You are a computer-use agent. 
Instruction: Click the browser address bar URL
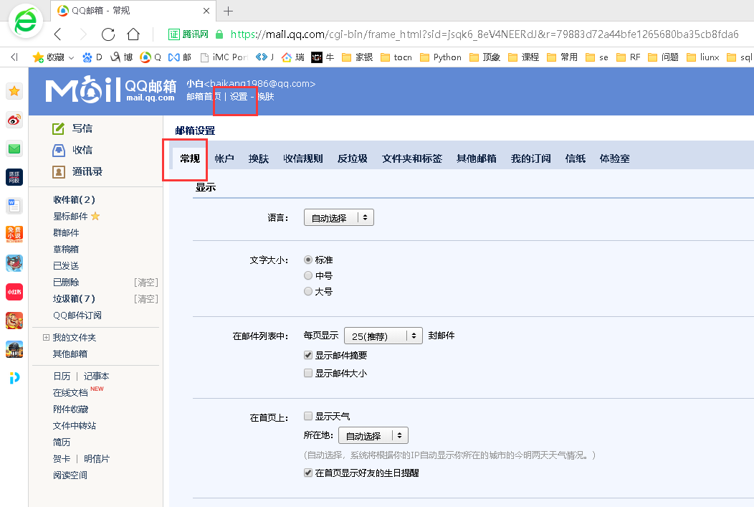point(485,34)
